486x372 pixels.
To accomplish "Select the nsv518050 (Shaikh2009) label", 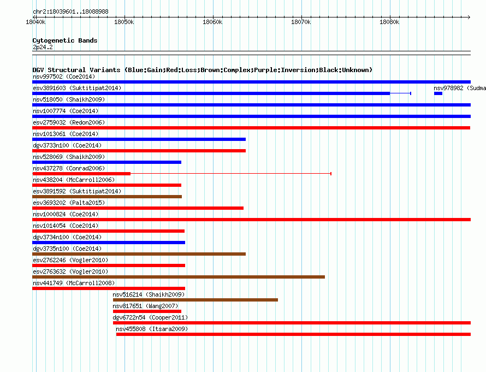I will (x=69, y=99).
